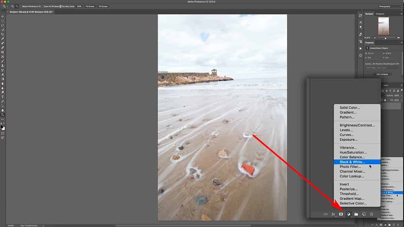Choose Zoom In mode in options bar
The width and height of the screenshot is (404, 227).
[x=13, y=6]
